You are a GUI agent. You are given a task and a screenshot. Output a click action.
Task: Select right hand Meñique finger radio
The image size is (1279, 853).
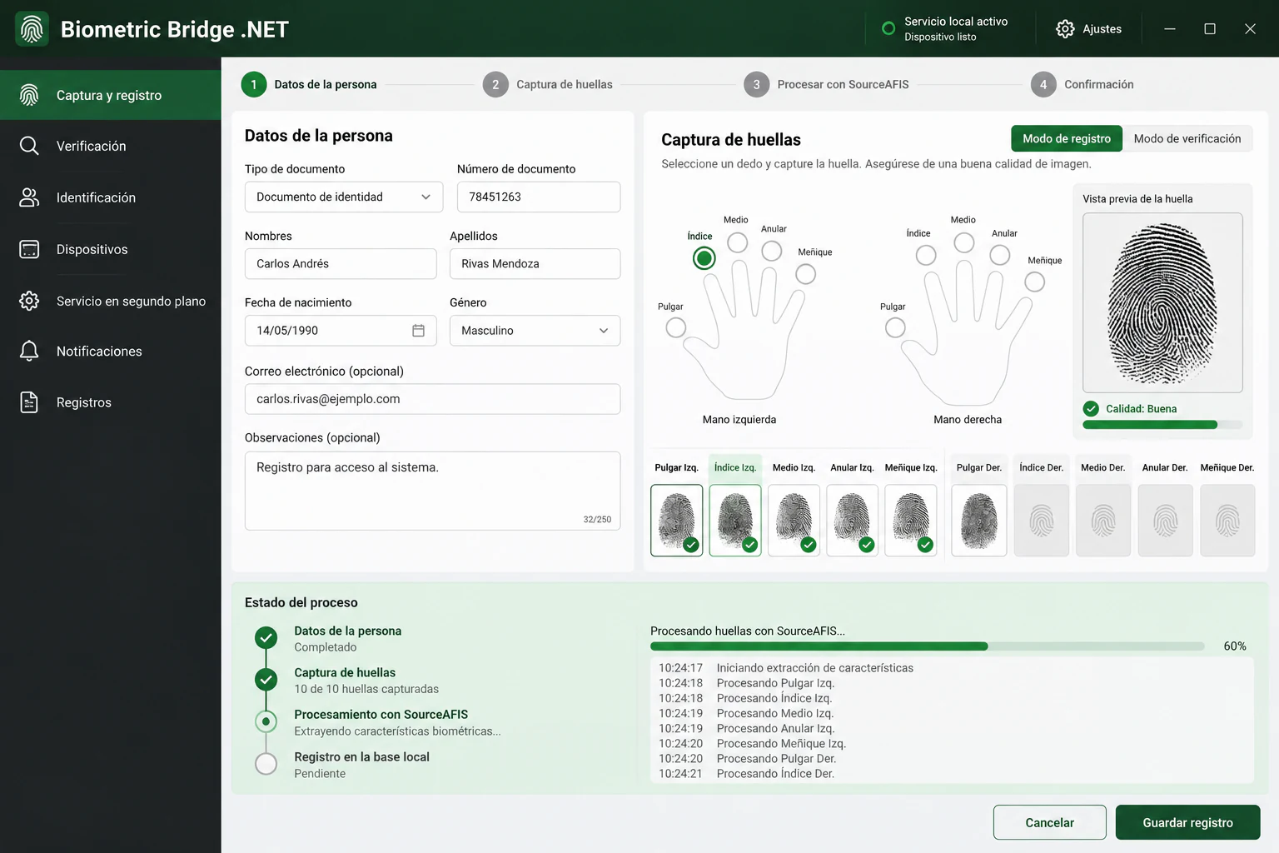[x=1035, y=282]
